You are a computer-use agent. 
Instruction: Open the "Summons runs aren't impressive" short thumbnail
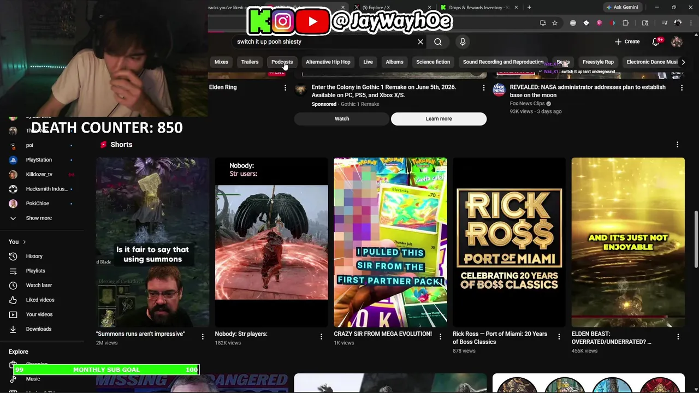coord(152,242)
